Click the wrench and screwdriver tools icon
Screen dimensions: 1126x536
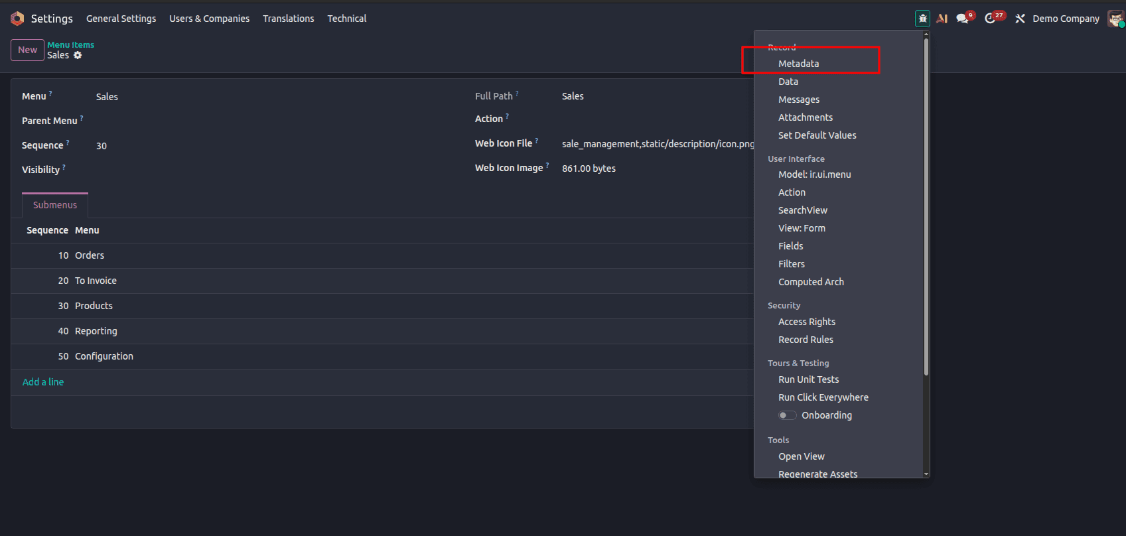[x=1020, y=19]
